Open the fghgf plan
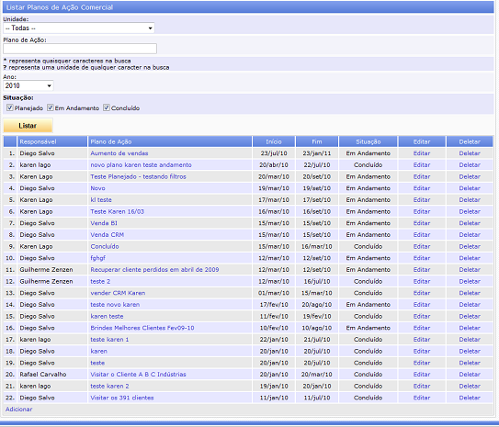Viewport: 499px width, 427px height. point(97,258)
